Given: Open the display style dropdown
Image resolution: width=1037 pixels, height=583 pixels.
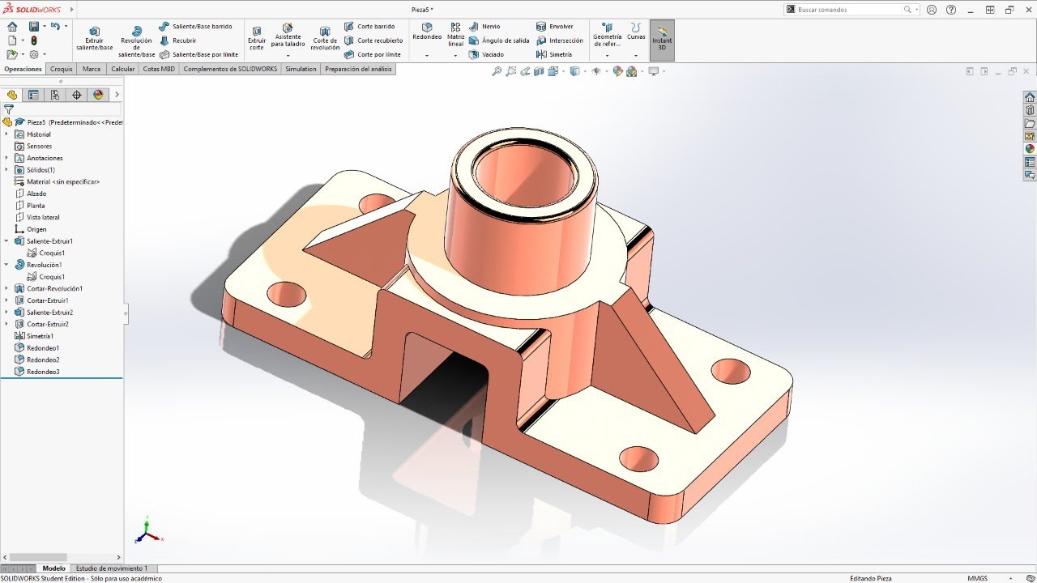Looking at the screenshot, I should (584, 71).
